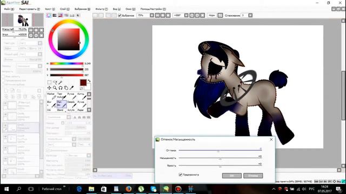346x194 pixels.
Task: Click the navigator pony thumbnail
Action: click(23, 20)
